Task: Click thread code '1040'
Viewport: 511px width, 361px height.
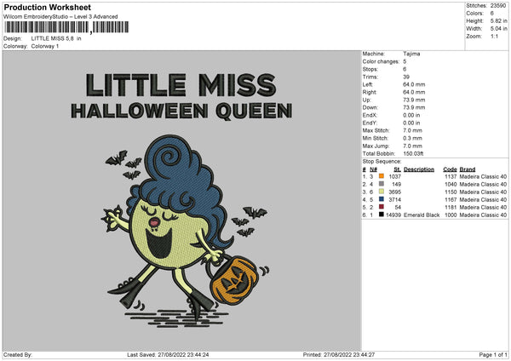Action: click(451, 185)
